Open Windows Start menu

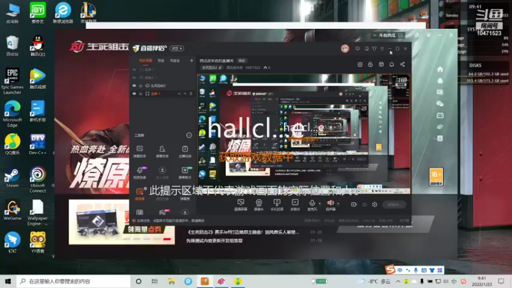(8, 281)
